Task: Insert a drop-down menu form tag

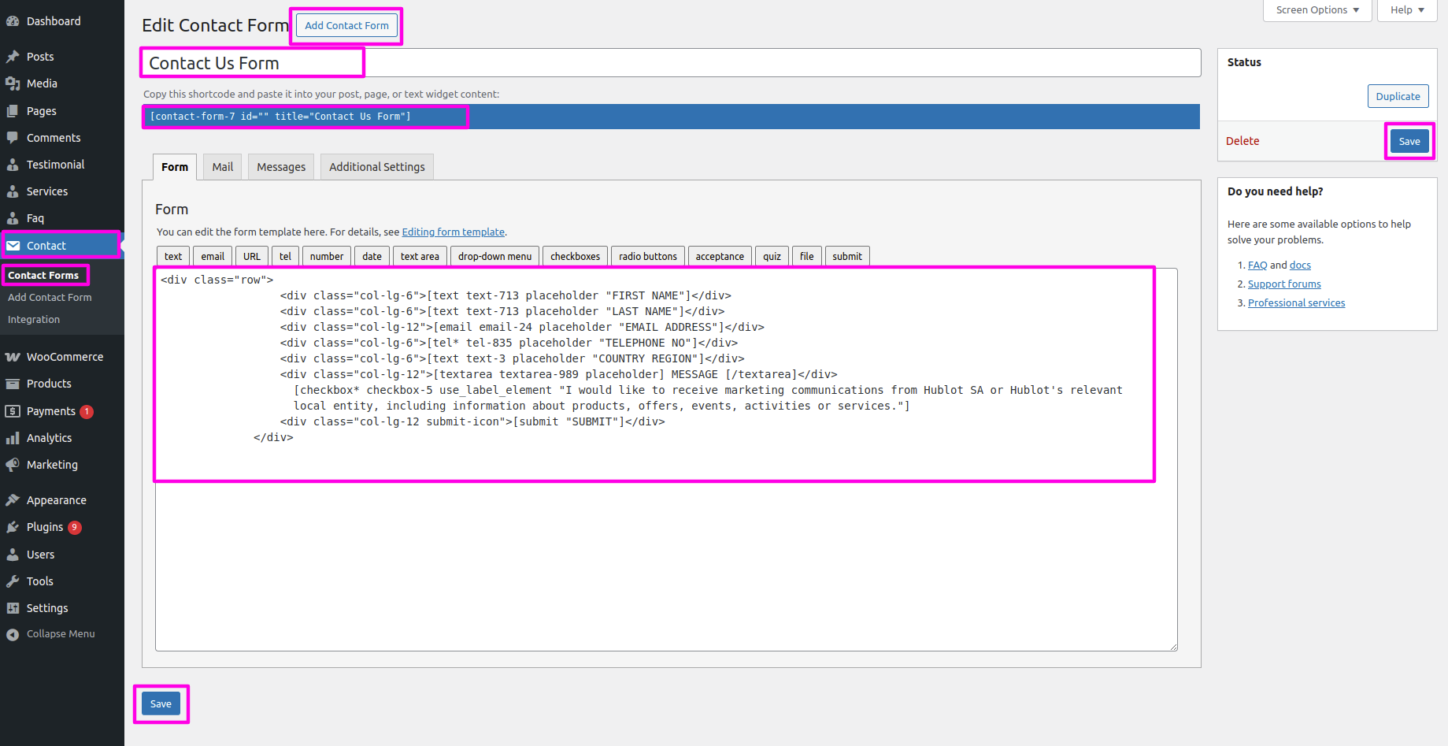Action: point(494,257)
